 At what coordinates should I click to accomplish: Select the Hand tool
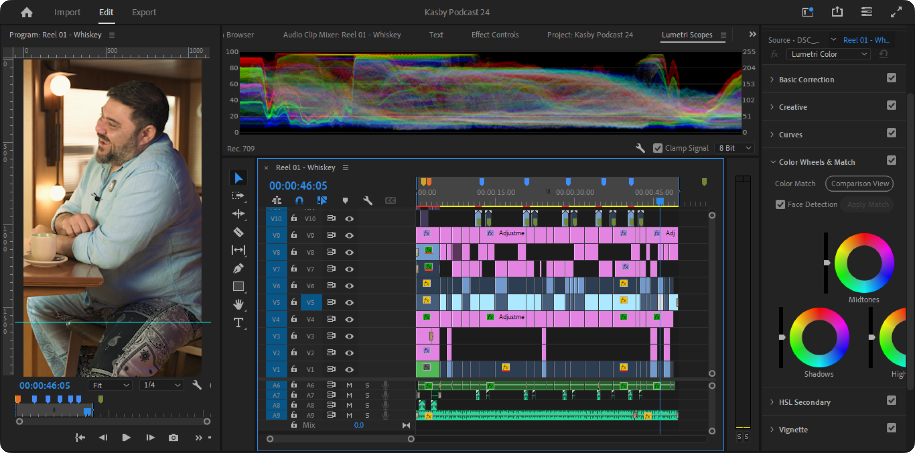pos(238,305)
